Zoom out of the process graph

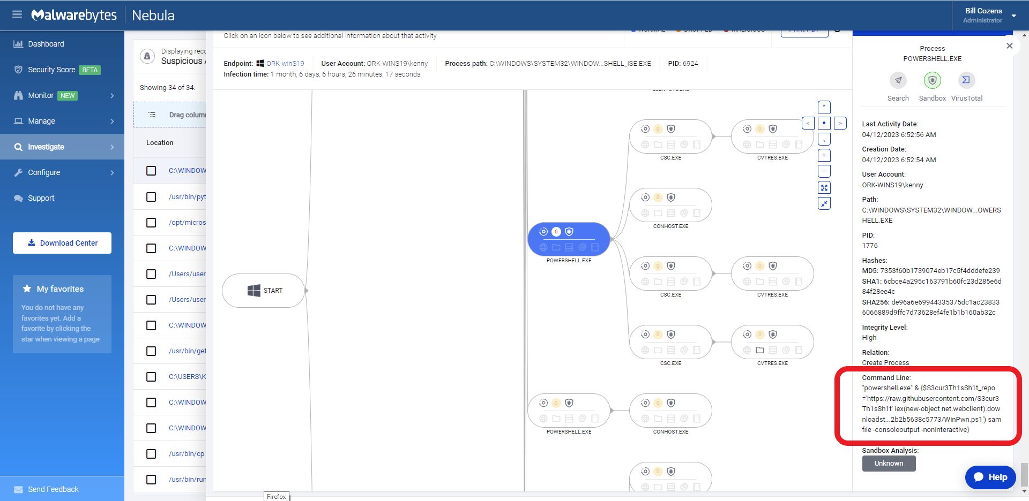tap(824, 171)
